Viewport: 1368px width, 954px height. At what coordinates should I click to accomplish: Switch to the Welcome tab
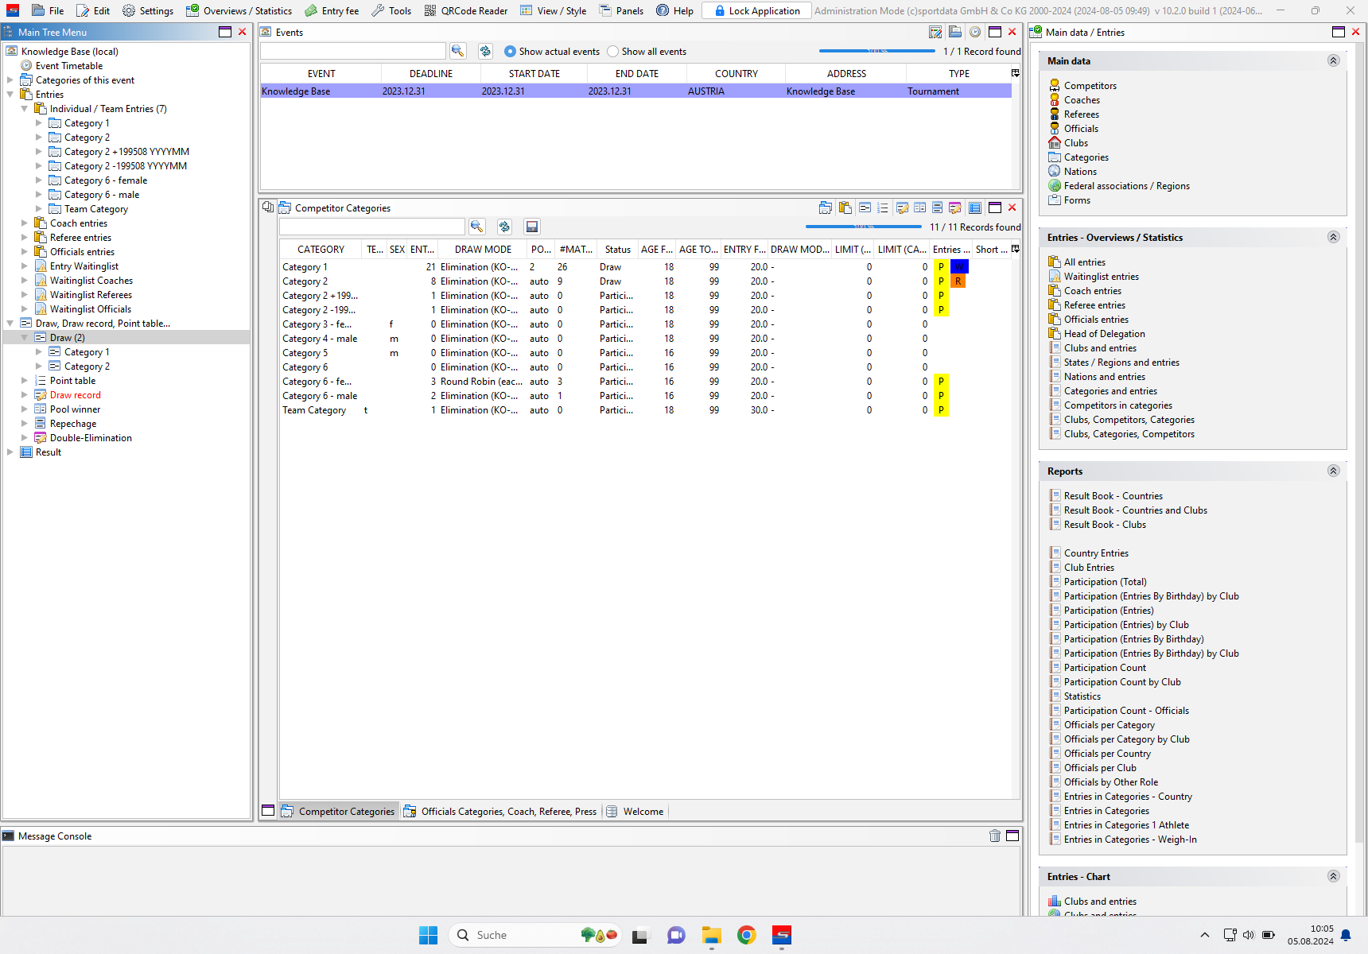pos(635,811)
